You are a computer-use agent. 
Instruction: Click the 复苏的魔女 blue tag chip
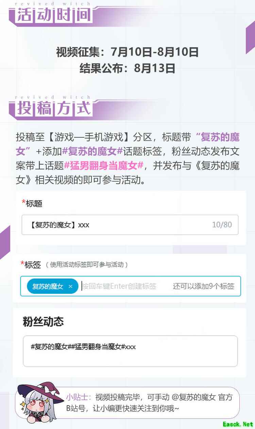pyautogui.click(x=53, y=286)
